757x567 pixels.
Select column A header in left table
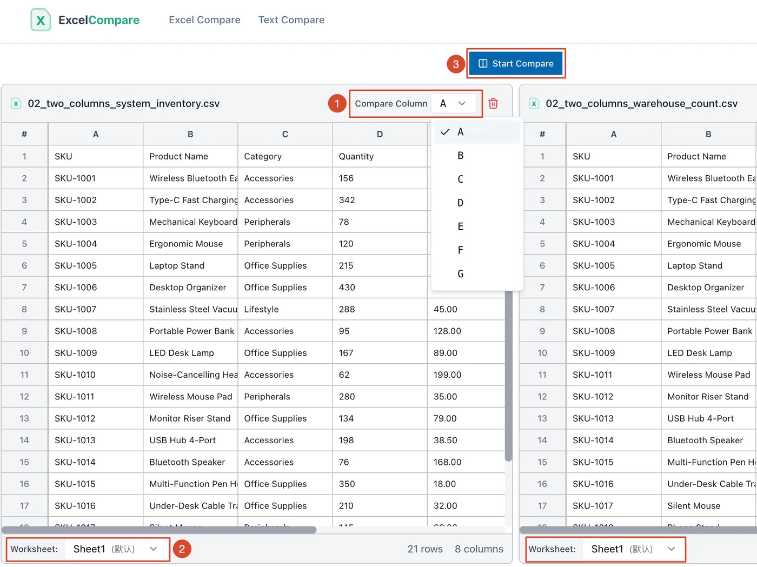click(x=96, y=134)
